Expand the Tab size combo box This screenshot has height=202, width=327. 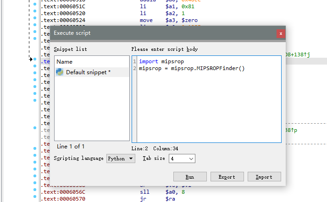pyautogui.click(x=182, y=158)
